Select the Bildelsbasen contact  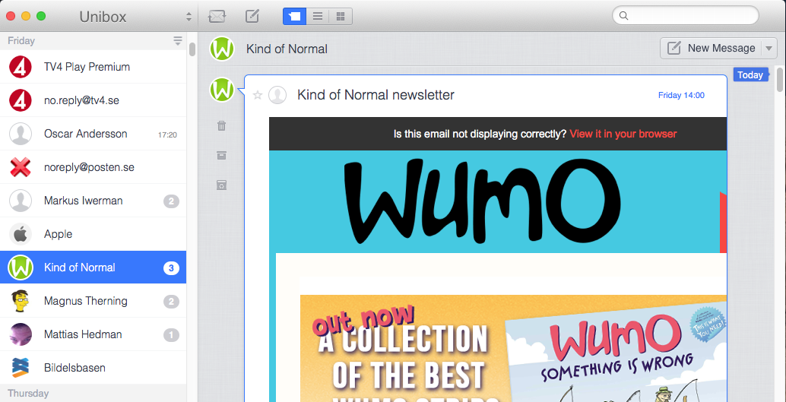coord(93,367)
